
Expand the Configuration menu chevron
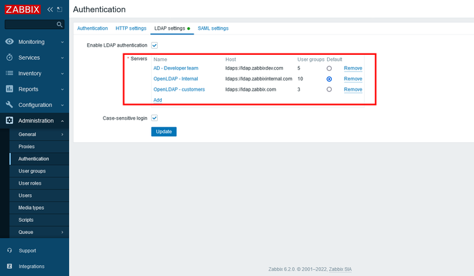click(62, 105)
